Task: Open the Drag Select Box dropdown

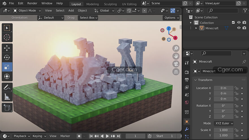Action: pyautogui.click(x=88, y=18)
